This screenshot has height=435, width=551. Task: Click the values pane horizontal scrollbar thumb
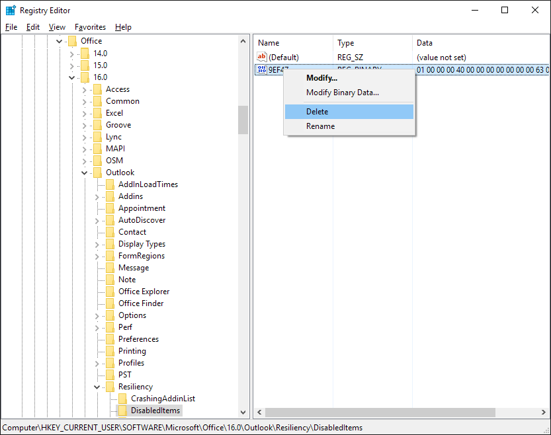coord(380,412)
